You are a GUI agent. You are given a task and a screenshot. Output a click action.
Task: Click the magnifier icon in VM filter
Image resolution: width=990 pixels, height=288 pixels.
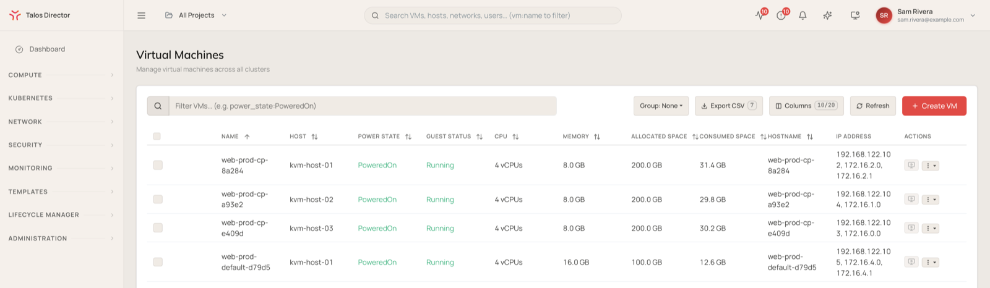[x=158, y=106]
